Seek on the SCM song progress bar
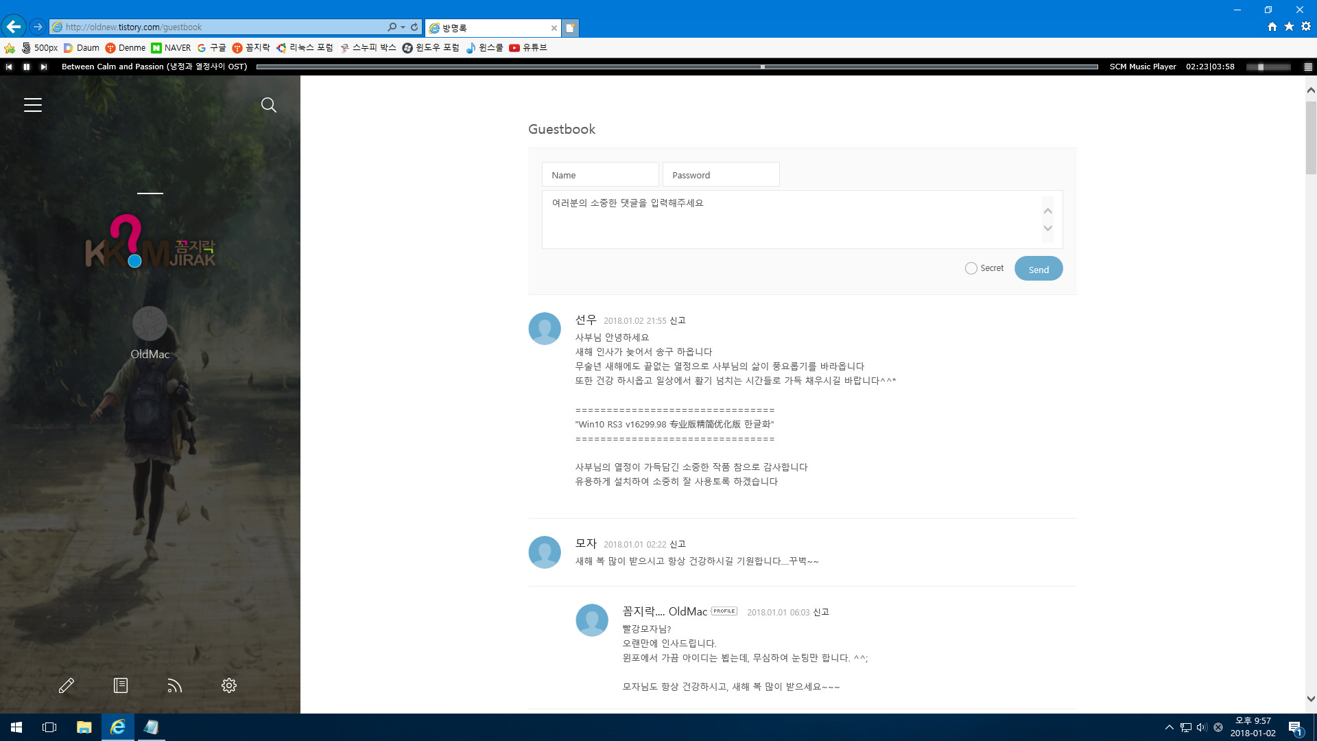The height and width of the screenshot is (741, 1317). [677, 67]
